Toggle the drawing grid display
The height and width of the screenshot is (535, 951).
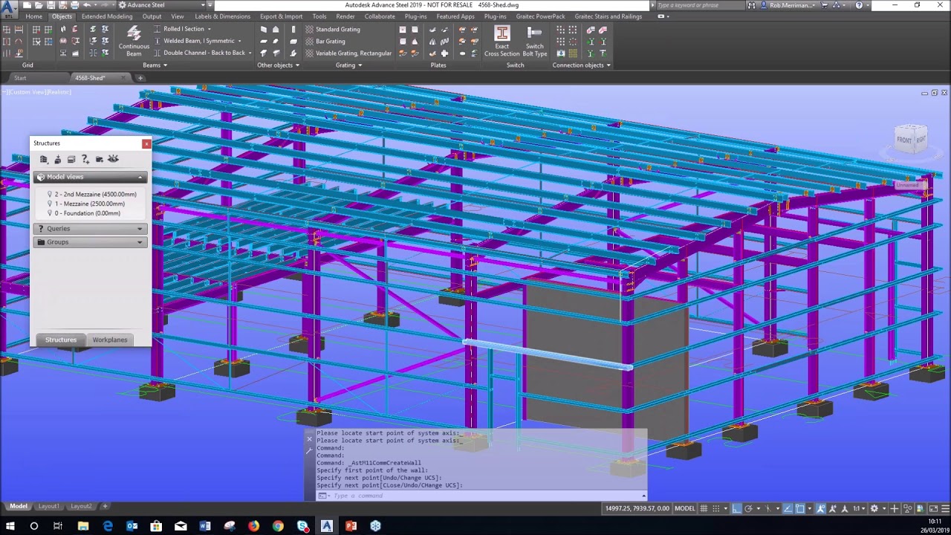(x=705, y=508)
